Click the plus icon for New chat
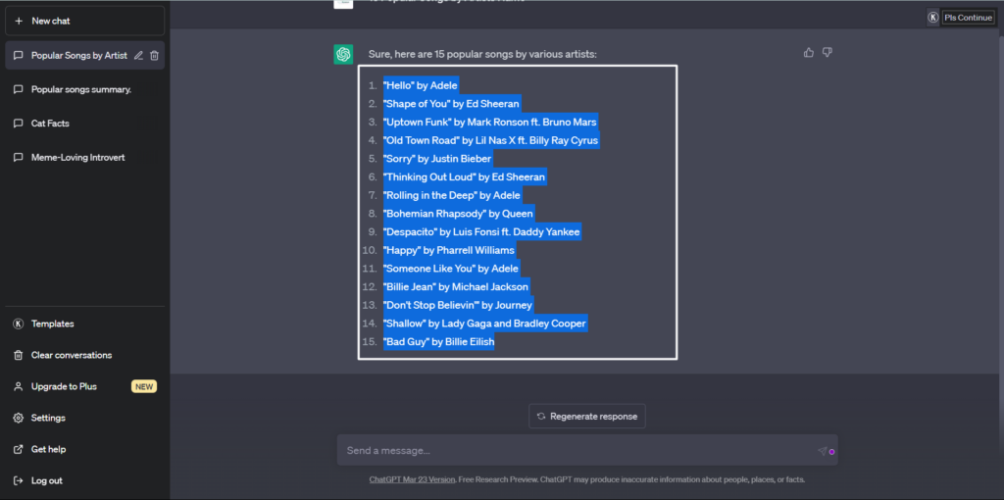The width and height of the screenshot is (1004, 500). 19,22
